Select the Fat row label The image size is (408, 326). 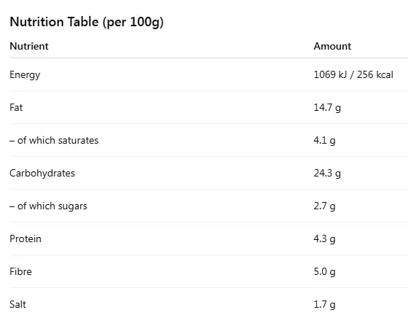click(x=16, y=107)
